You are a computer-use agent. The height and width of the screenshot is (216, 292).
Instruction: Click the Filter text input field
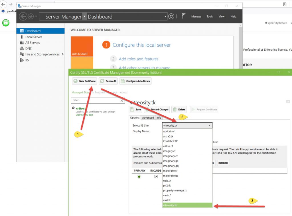point(95,100)
